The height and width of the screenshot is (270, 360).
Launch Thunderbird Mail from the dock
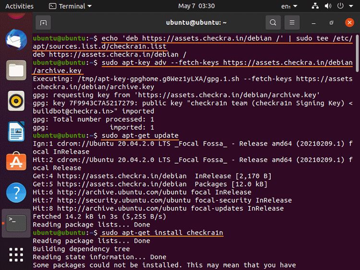[16, 39]
